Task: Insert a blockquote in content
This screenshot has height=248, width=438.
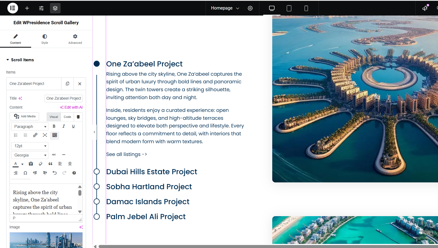Action: coord(50,164)
